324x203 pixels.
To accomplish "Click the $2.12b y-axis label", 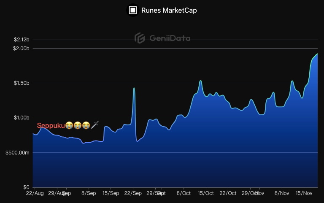I will (x=22, y=40).
